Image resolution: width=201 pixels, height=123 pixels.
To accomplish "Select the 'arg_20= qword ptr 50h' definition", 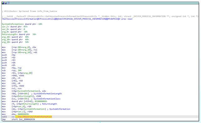I will pos(15,42).
